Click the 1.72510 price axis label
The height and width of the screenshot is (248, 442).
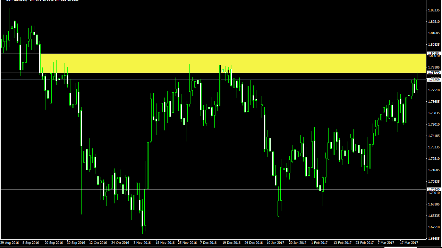[x=434, y=159]
